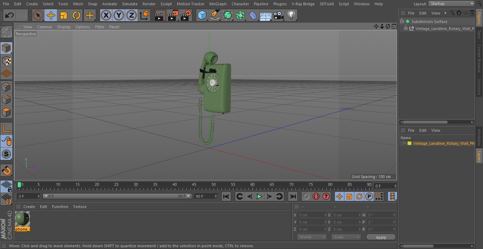Select the Live Selection tool
Image resolution: width=483 pixels, height=249 pixels.
point(38,16)
